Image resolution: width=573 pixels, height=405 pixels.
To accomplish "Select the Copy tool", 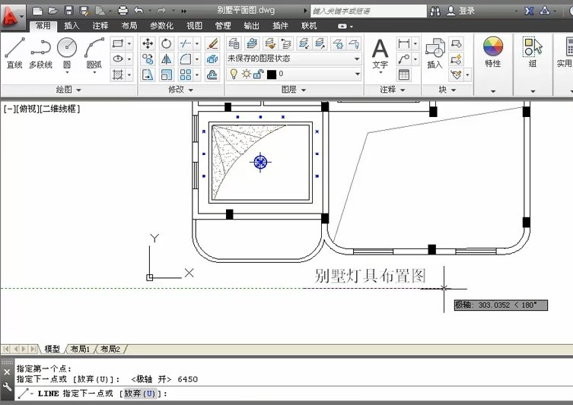I will click(148, 59).
